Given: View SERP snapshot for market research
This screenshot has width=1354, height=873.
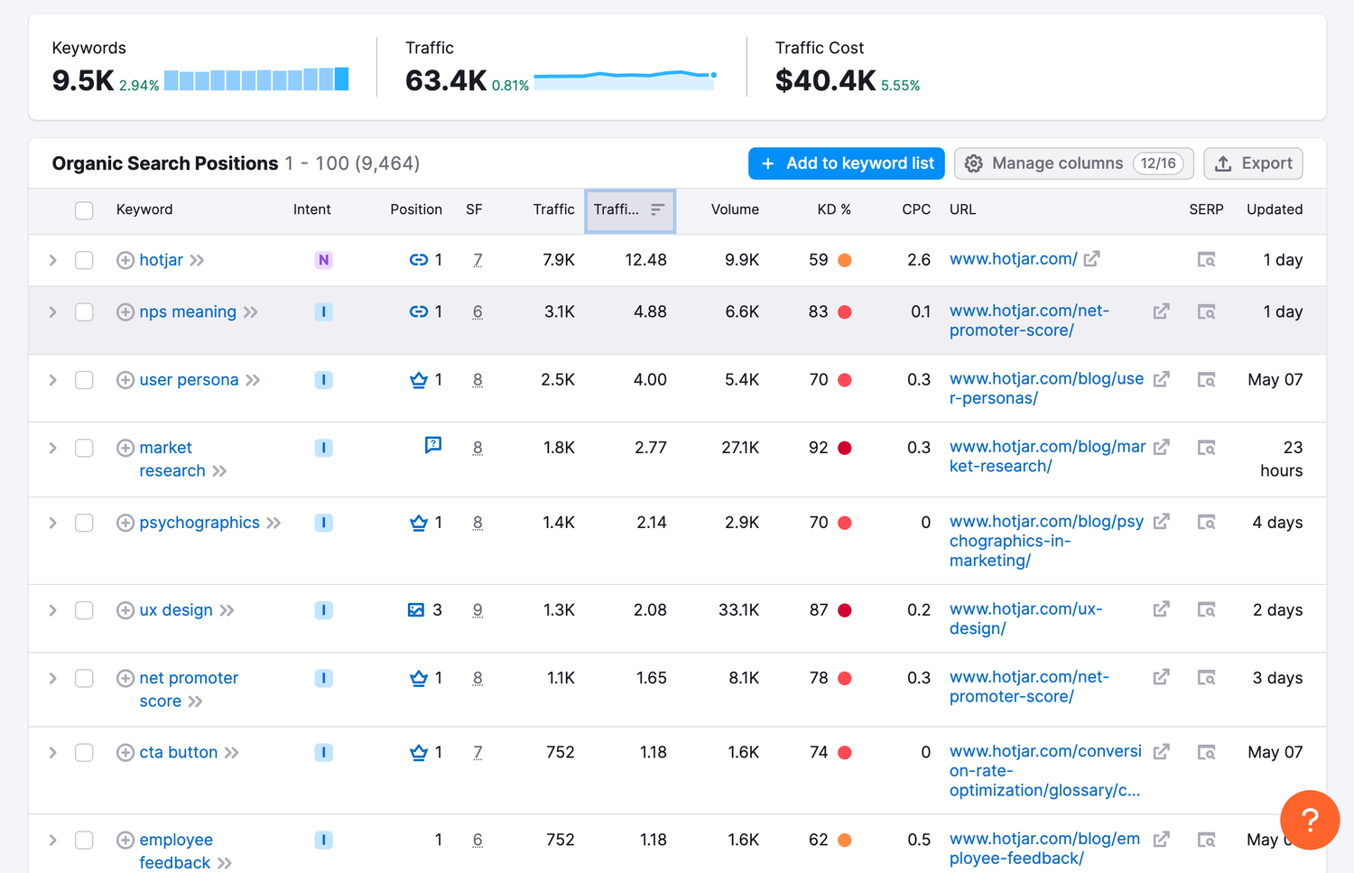Looking at the screenshot, I should (x=1206, y=448).
